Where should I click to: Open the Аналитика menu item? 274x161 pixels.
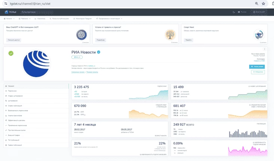pyautogui.click(x=40, y=18)
